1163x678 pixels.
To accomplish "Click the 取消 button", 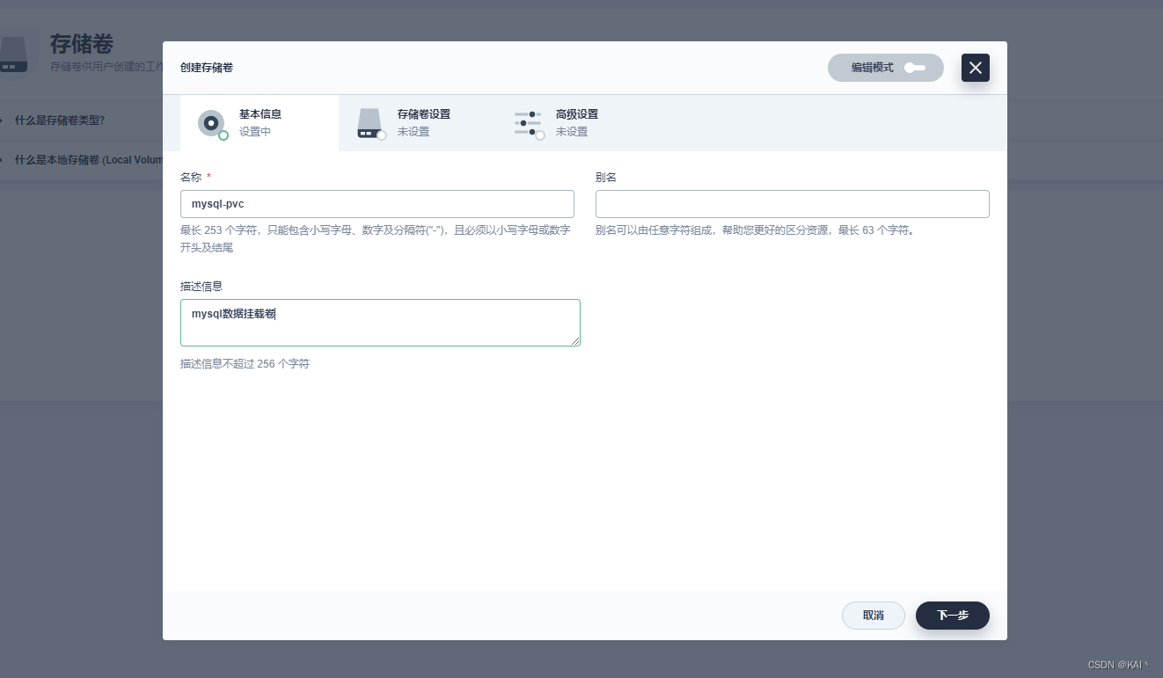I will [x=874, y=616].
